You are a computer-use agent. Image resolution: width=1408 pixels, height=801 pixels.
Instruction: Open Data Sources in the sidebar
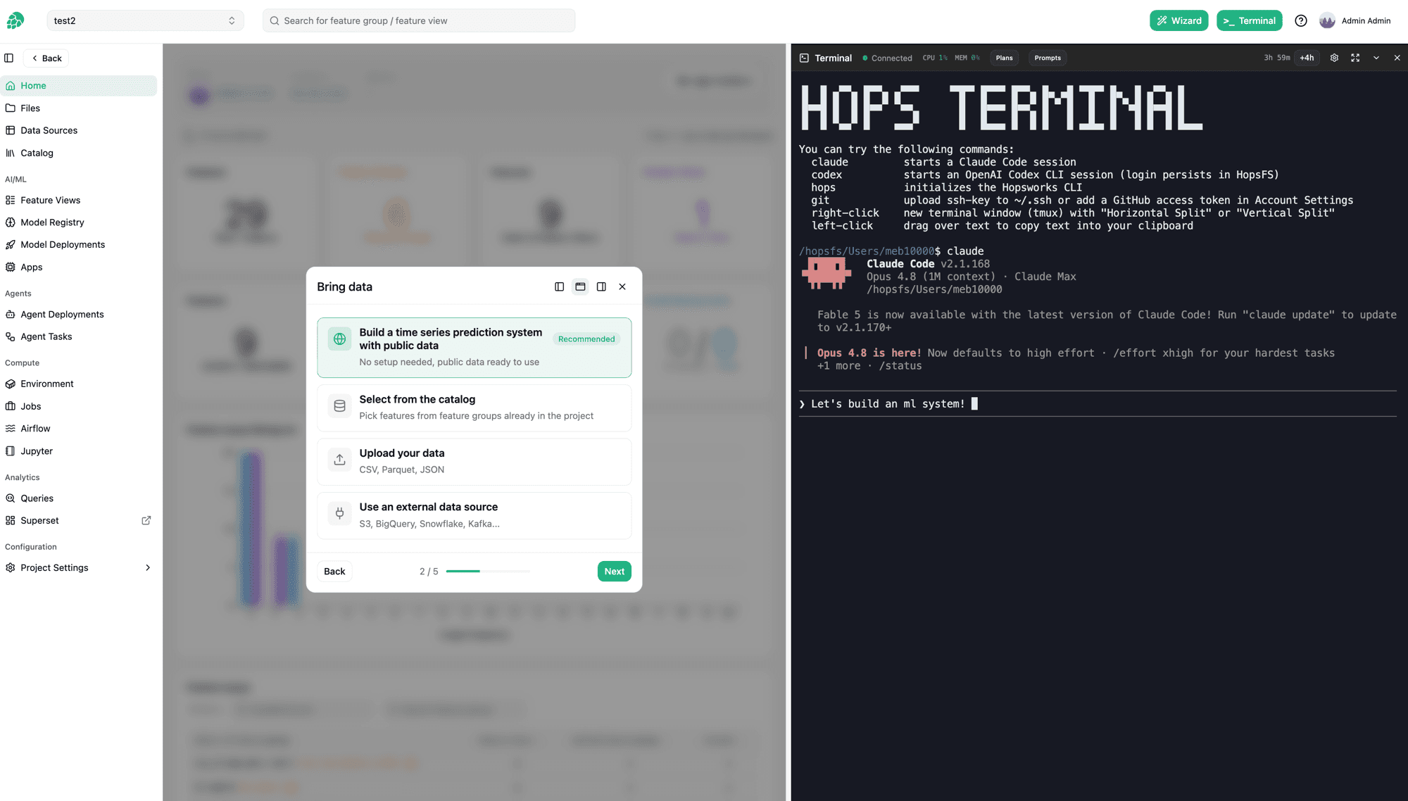[79, 130]
